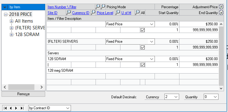Uncheck All checkbox in $350.00 row
Screen dimensions: 228x112
[143, 30]
